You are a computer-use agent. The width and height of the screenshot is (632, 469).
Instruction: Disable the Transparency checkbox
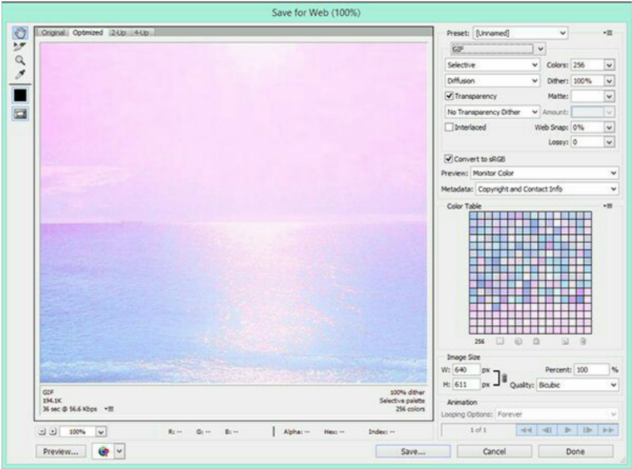(x=450, y=97)
